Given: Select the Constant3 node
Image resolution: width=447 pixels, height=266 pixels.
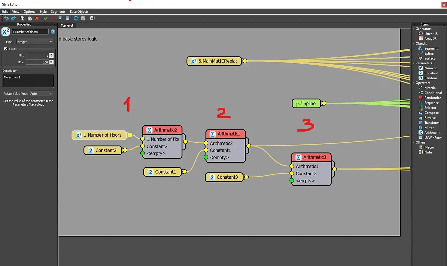Looking at the screenshot, I should tap(224, 177).
